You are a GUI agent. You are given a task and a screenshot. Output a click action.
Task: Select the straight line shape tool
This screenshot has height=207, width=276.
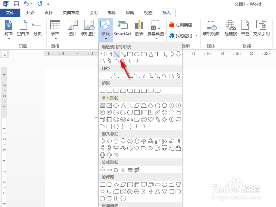point(116,53)
